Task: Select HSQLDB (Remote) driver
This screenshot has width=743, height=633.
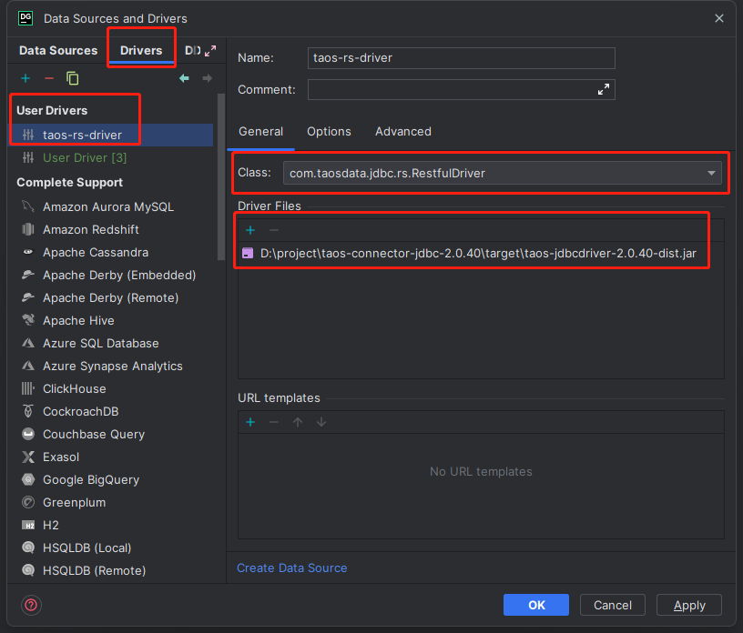Action: point(111,570)
